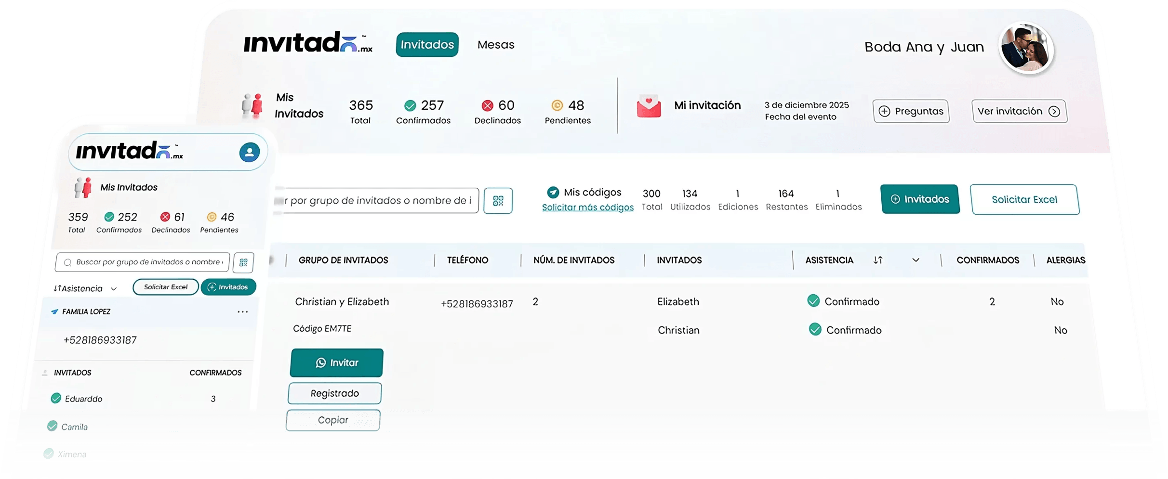The height and width of the screenshot is (479, 1168).
Task: Click Camila's confirmed check icon
Action: click(x=52, y=426)
